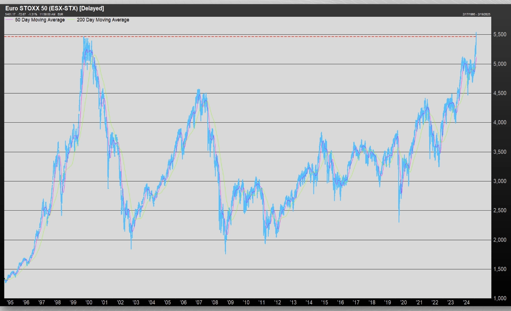Click the magenta 50 Day legend line swatch
Viewport: 511px width, 311px height.
coord(9,20)
